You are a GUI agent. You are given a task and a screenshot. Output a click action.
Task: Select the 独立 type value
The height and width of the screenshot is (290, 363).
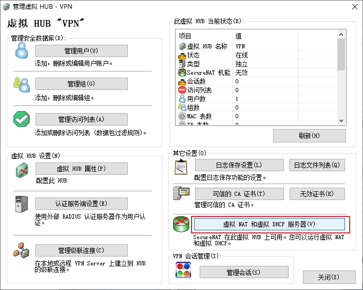point(241,64)
